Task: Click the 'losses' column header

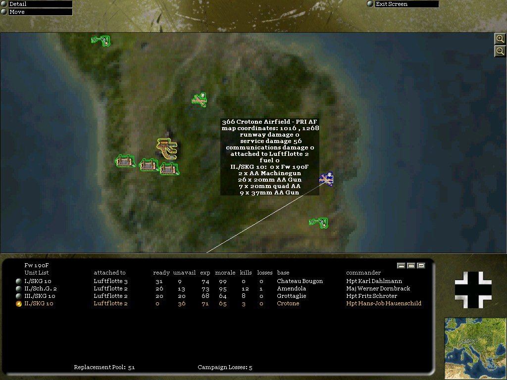Action: [x=265, y=273]
